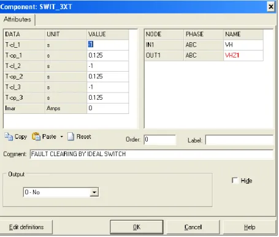Image resolution: width=279 pixels, height=237 pixels.
Task: Click the OK button
Action: coord(137,227)
